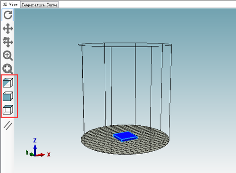This screenshot has width=236, height=173.
Task: Click the red X axis arrow
Action: 40,155
